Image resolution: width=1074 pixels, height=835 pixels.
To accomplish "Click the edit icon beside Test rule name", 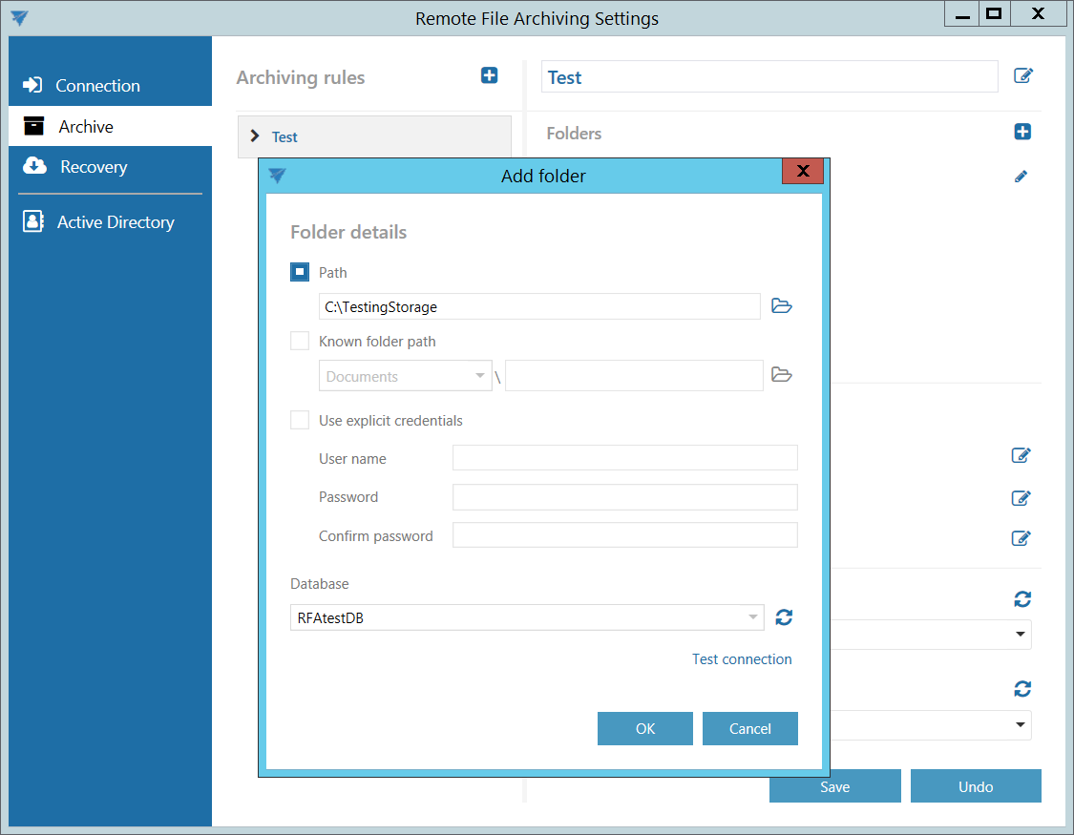I will coord(1022,76).
